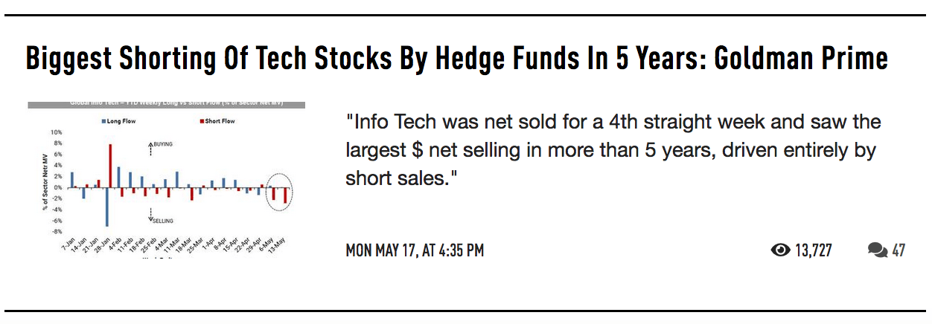The width and height of the screenshot is (932, 324).
Task: Open the Biggest Shorting Of Tech Stocks headline
Action: pyautogui.click(x=456, y=59)
